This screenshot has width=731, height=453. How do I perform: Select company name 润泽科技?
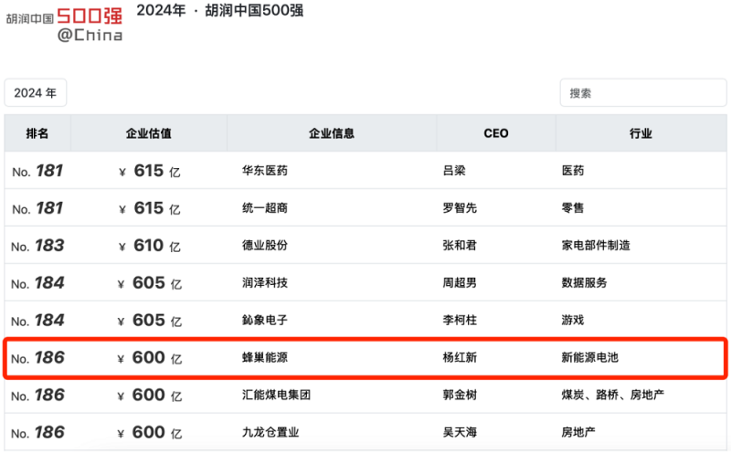tap(265, 282)
